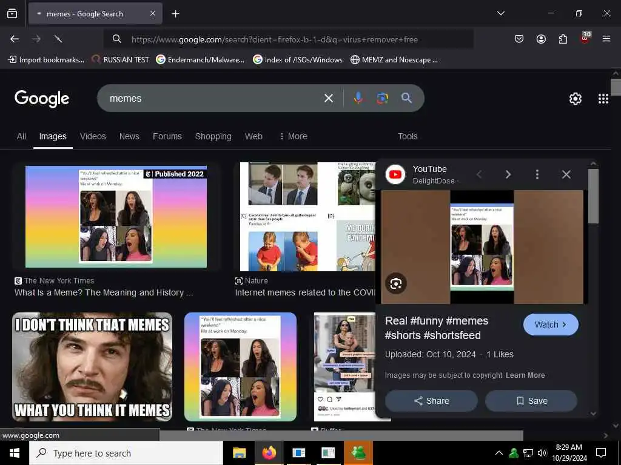Search by image with Google Lens icon
This screenshot has height=465, width=621.
tap(382, 98)
